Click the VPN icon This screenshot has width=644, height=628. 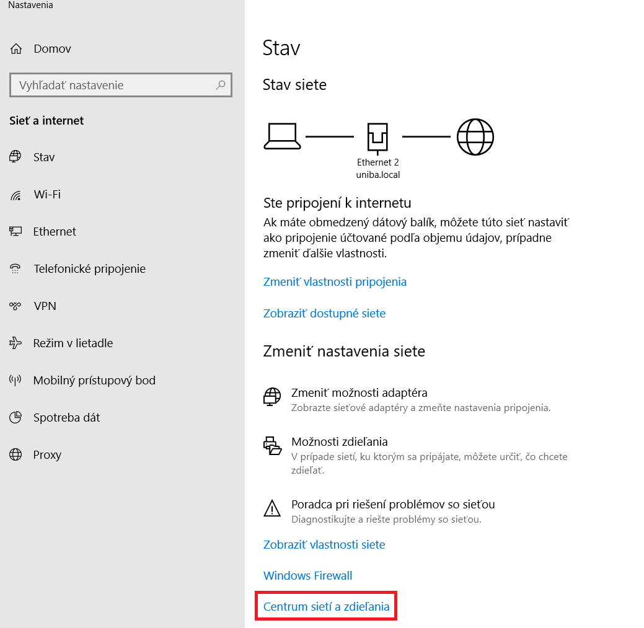click(15, 306)
